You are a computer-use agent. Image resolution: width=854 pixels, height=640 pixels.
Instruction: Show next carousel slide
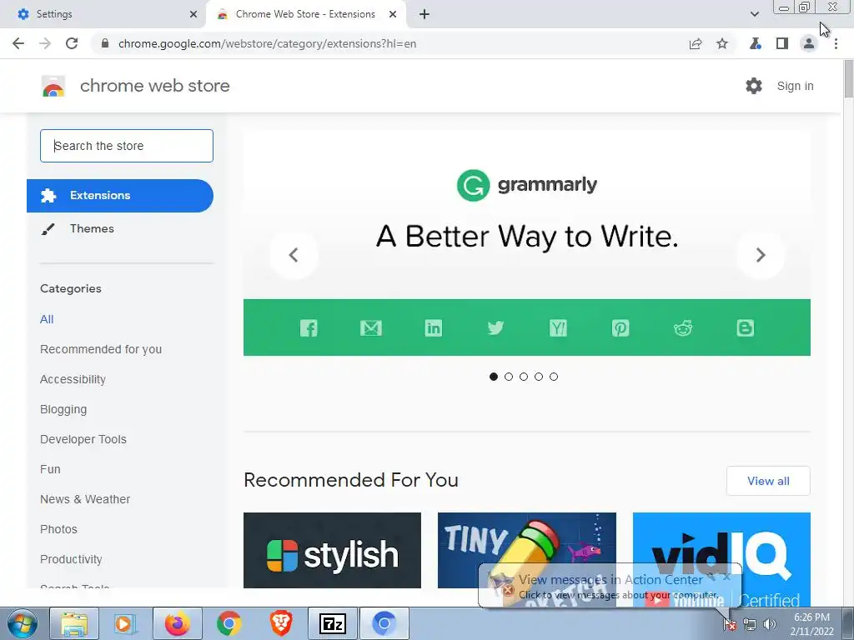pyautogui.click(x=761, y=255)
